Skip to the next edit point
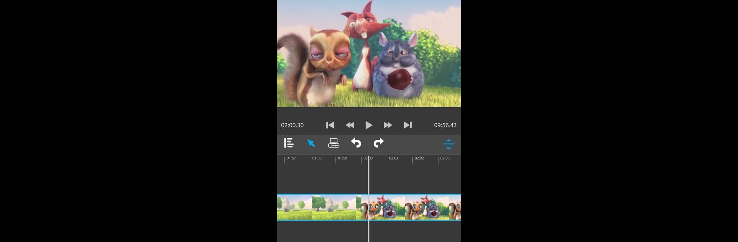The image size is (738, 242). [x=408, y=125]
